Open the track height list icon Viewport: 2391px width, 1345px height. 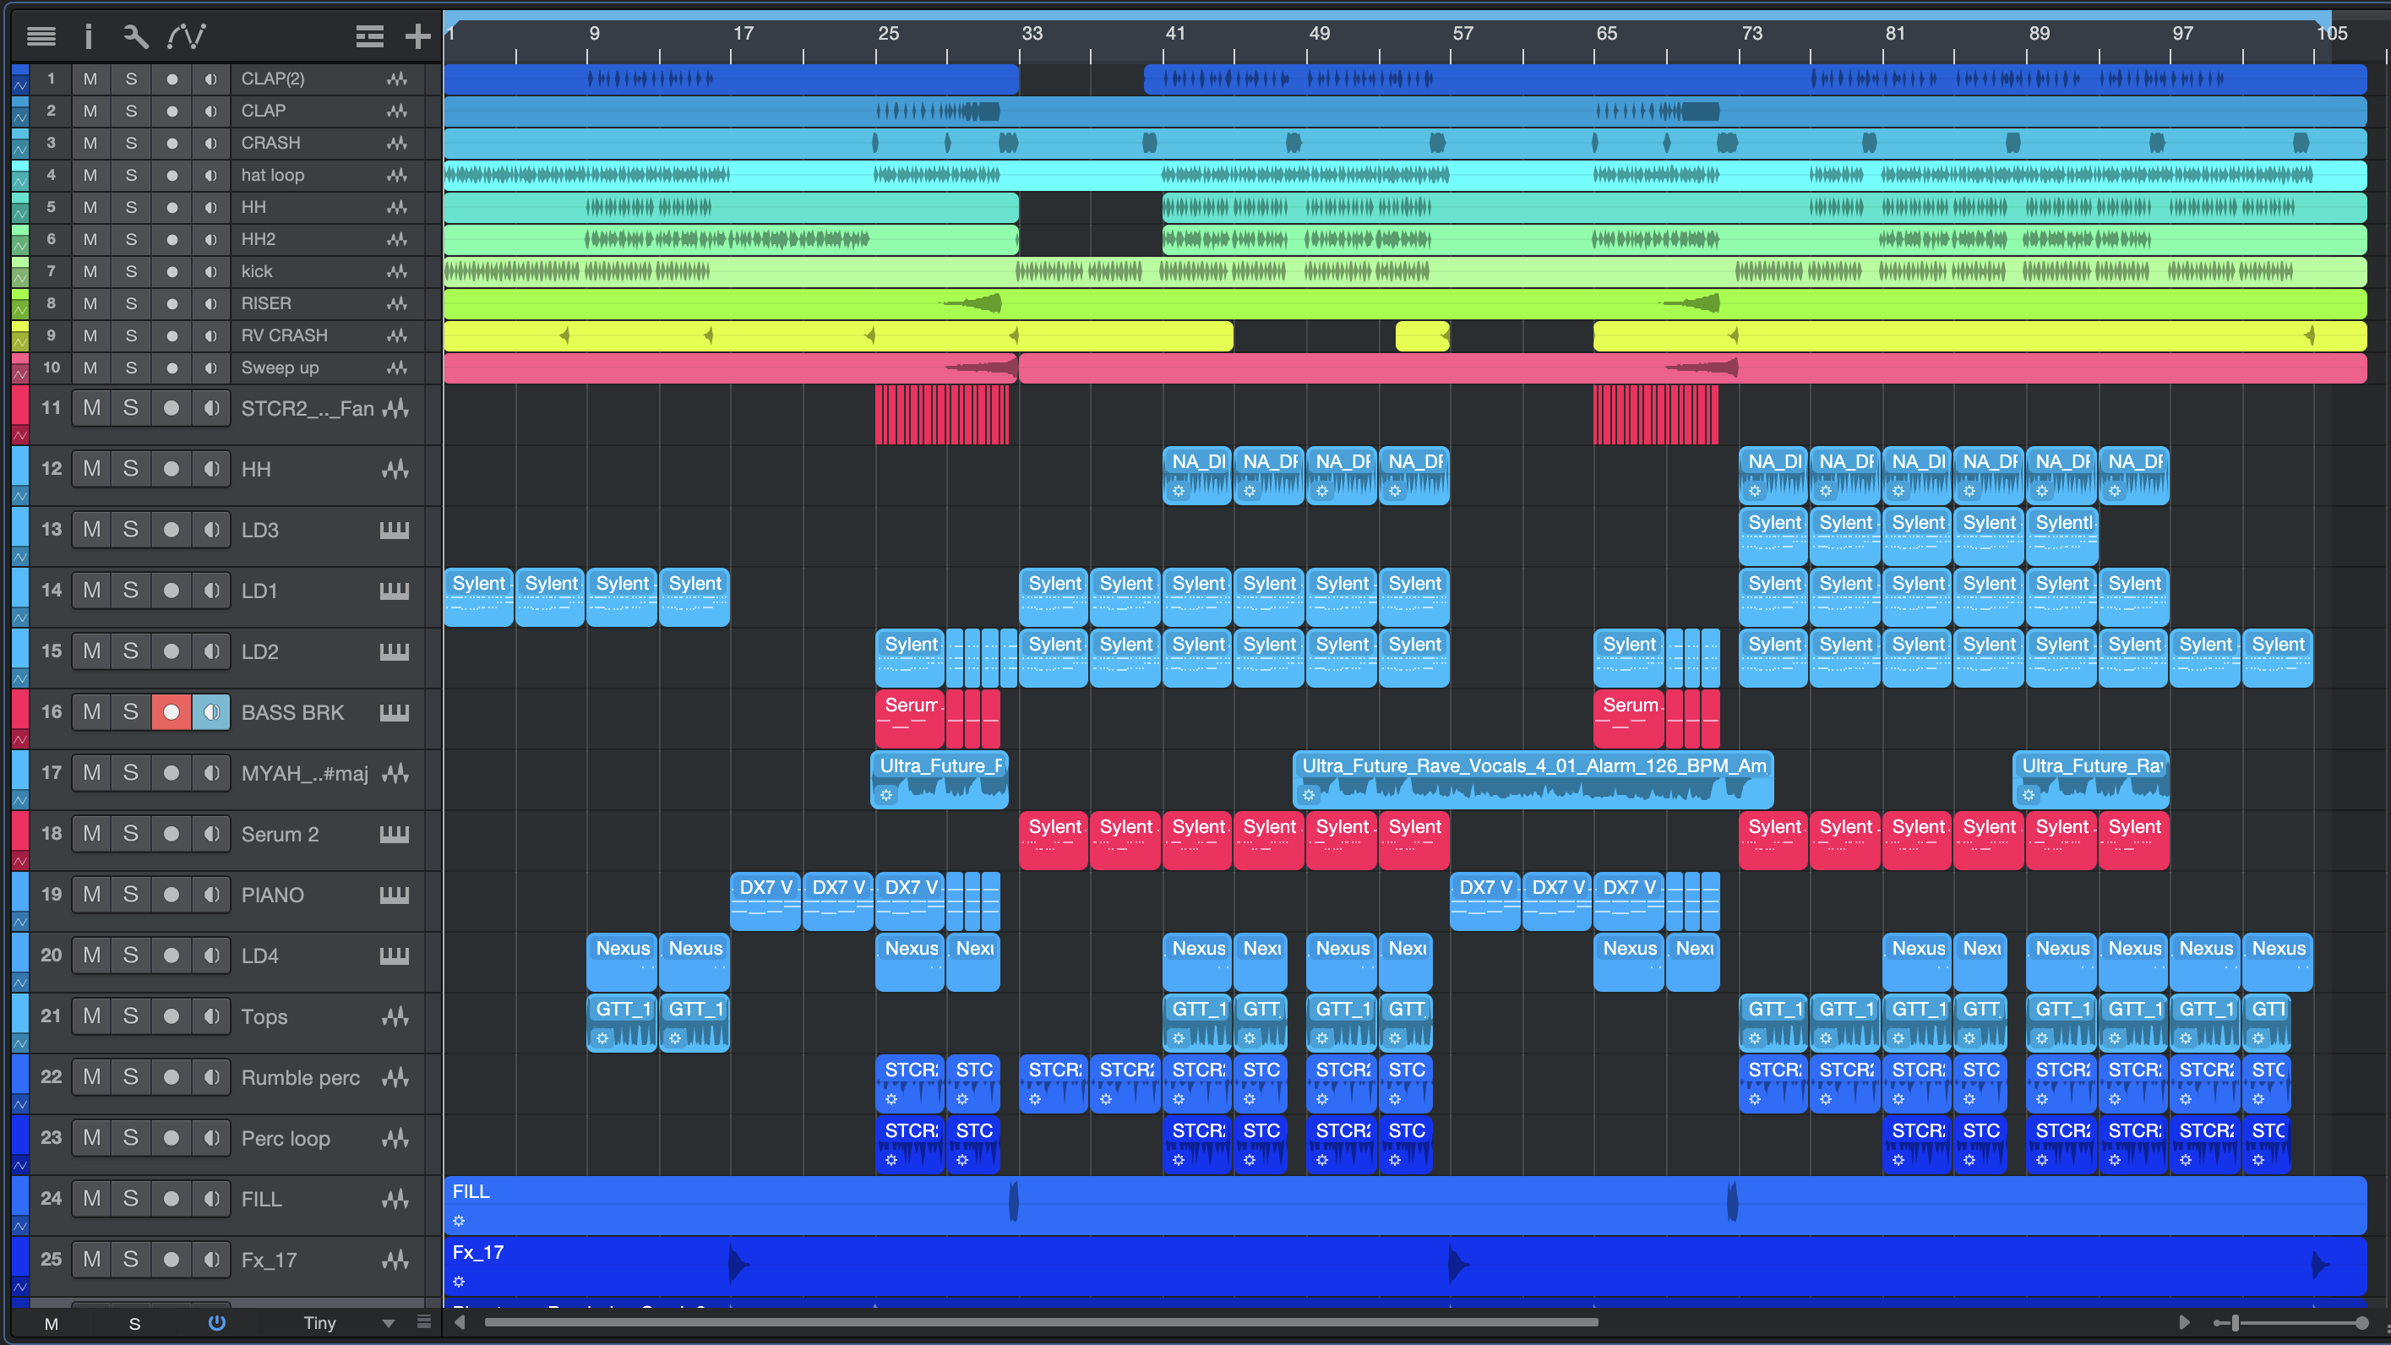point(369,36)
